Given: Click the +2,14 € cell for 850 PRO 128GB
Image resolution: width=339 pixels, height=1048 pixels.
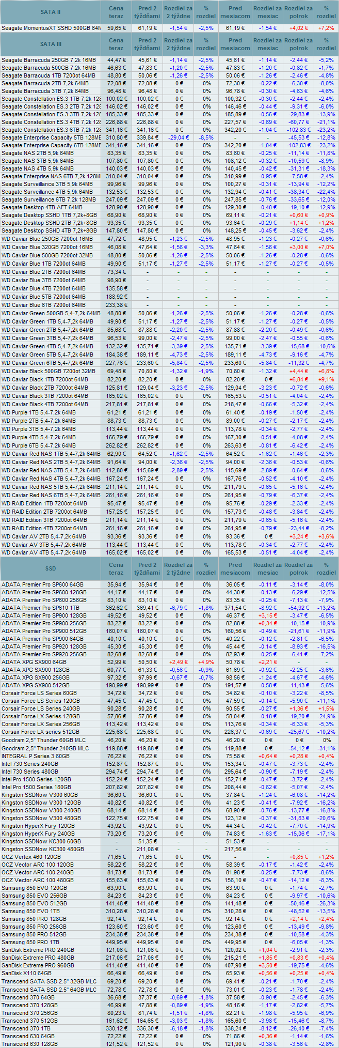Looking at the screenshot, I should 299,919.
